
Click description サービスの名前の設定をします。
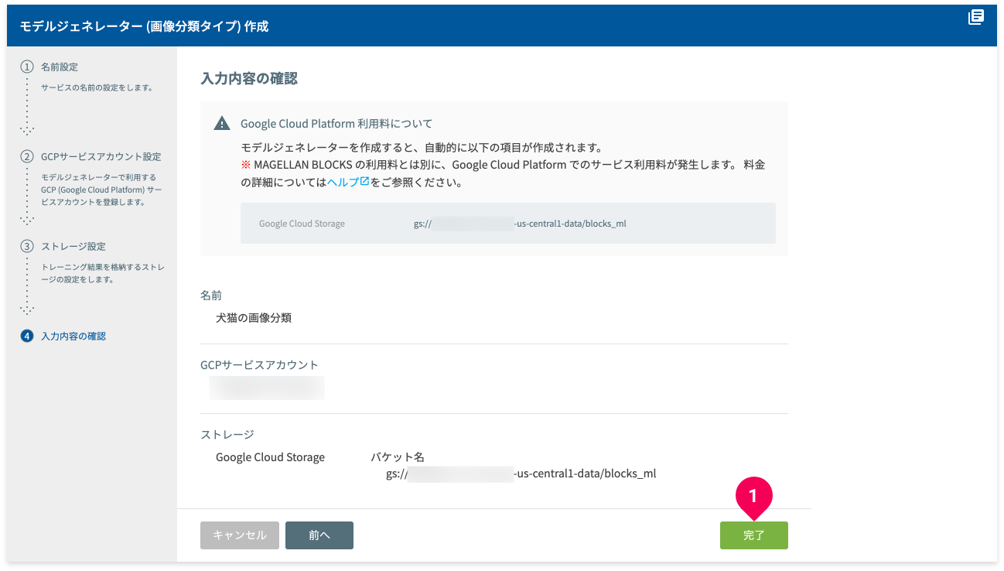[97, 87]
